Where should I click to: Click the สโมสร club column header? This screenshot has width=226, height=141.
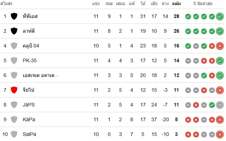6,4
